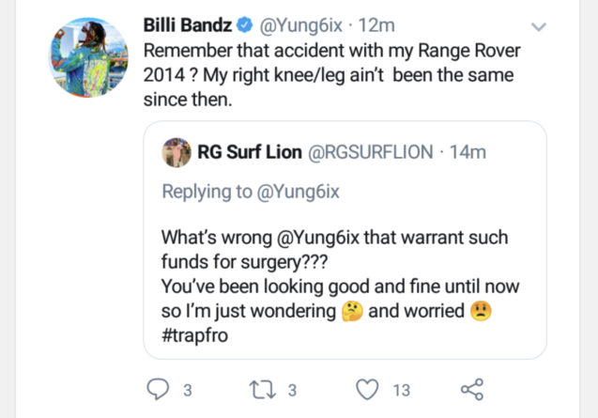Open the #trapfro hashtag
This screenshot has width=598, height=418.
tap(198, 335)
